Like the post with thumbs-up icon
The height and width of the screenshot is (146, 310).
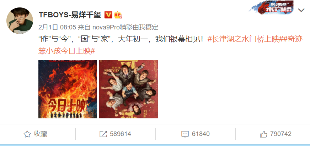[x=263, y=134]
